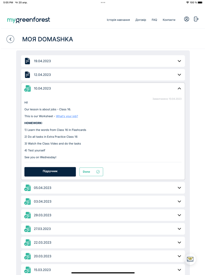Screen dimensions: 206x275
Task: Click the Watch the Class Video line
Action: [53, 144]
